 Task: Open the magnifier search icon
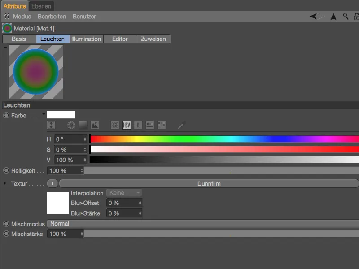point(346,17)
